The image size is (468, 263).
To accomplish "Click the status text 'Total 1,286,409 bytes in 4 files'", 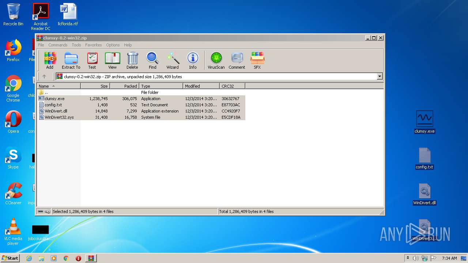I will point(246,211).
